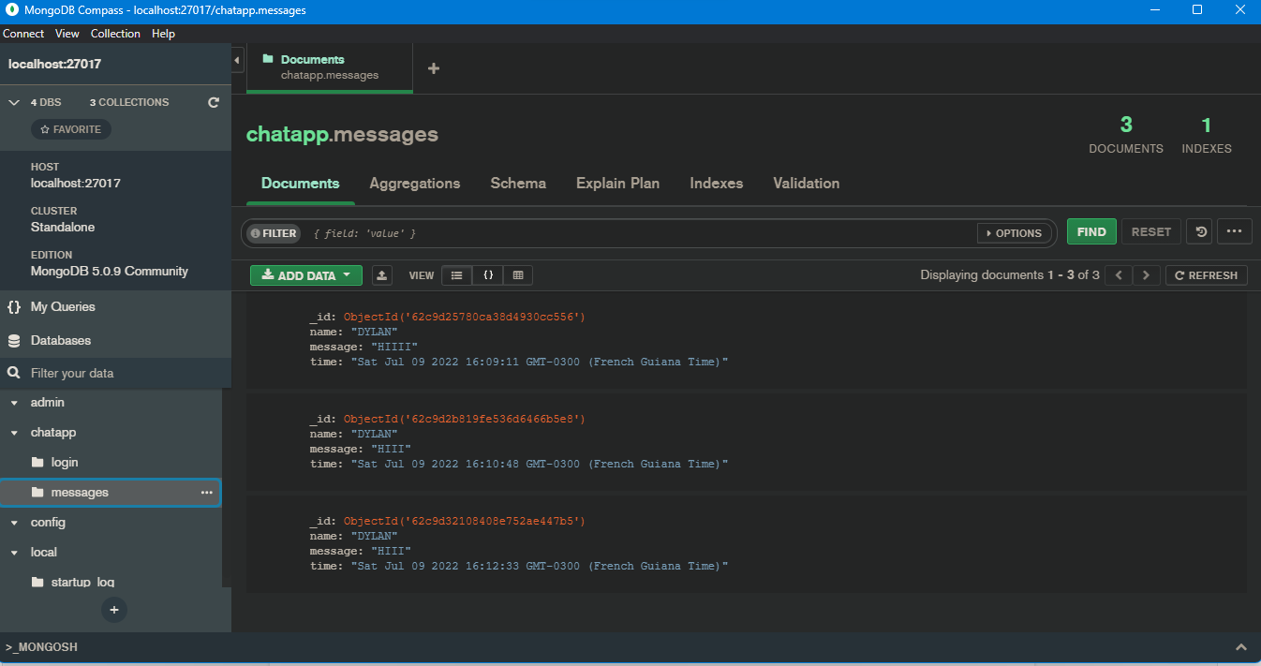Open the Help menu
1261x666 pixels.
[163, 34]
